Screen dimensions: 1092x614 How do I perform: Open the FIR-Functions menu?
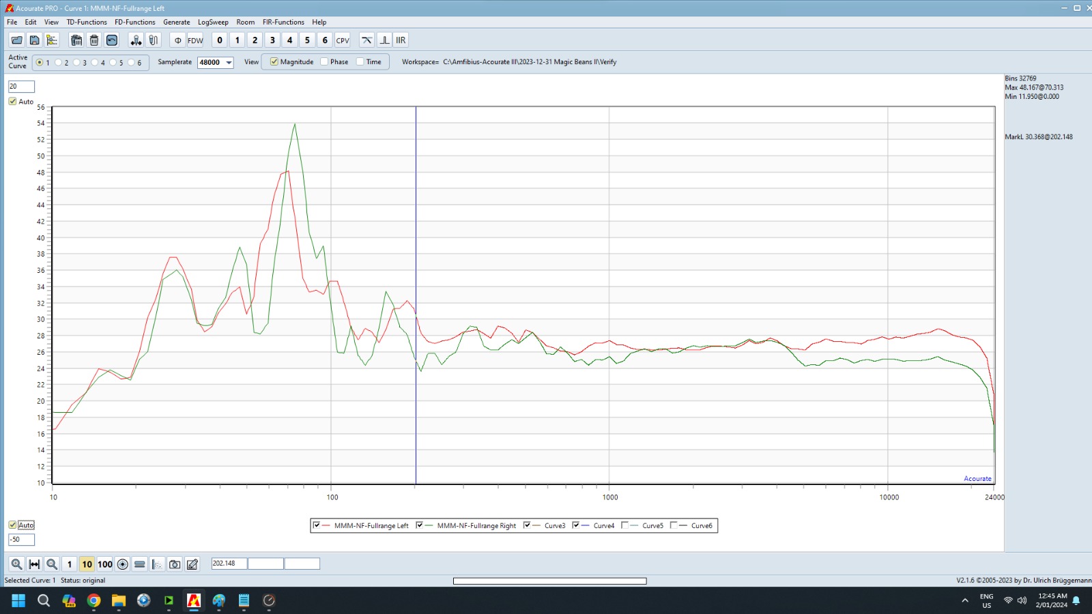coord(283,22)
